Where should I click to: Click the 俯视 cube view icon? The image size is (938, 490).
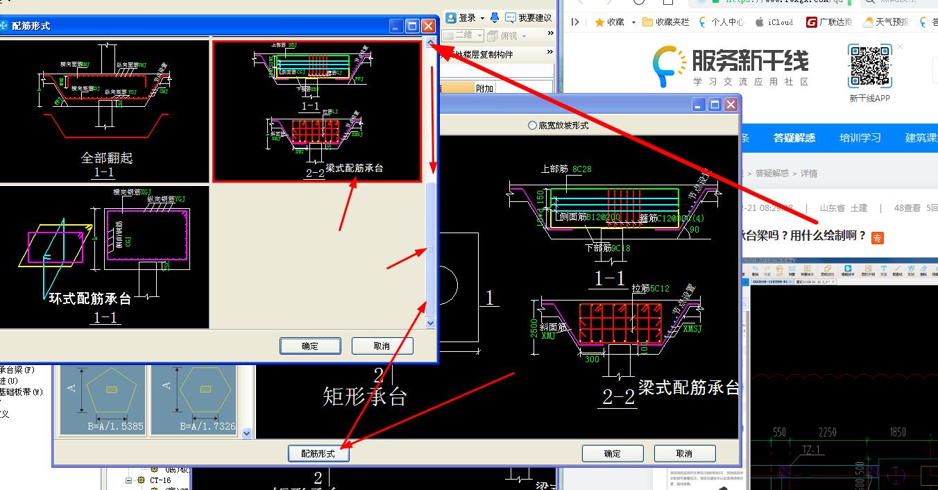point(493,35)
